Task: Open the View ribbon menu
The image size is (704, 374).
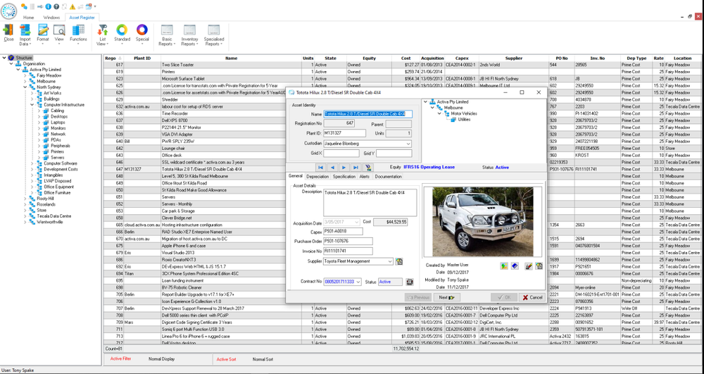Action: coord(59,35)
